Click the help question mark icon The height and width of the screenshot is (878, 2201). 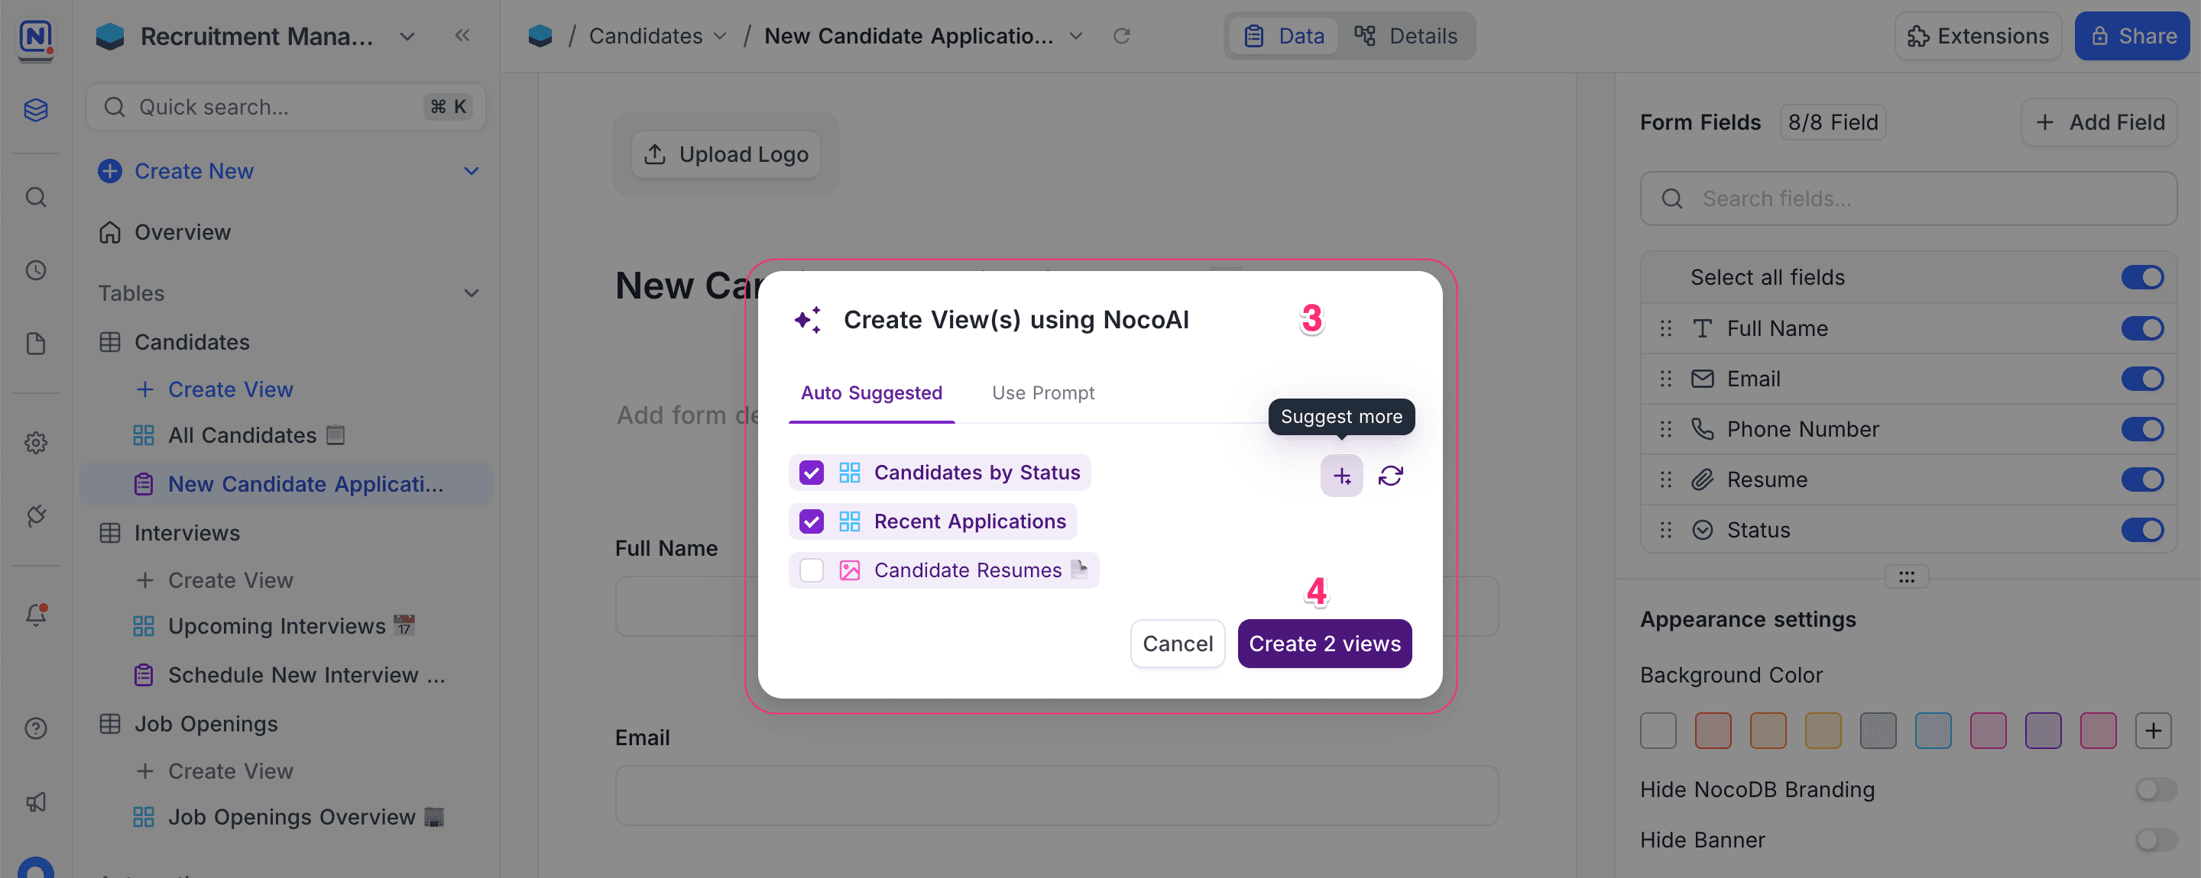click(x=36, y=728)
